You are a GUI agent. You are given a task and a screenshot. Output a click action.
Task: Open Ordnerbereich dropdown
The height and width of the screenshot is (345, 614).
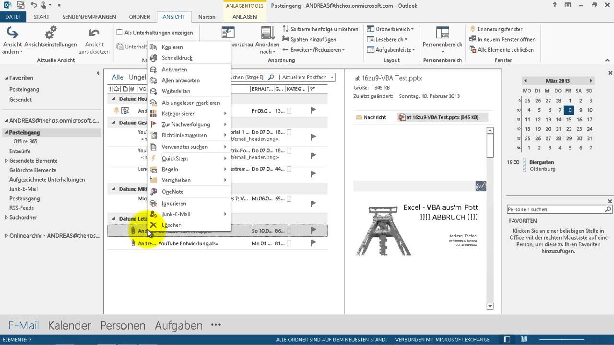(x=390, y=29)
